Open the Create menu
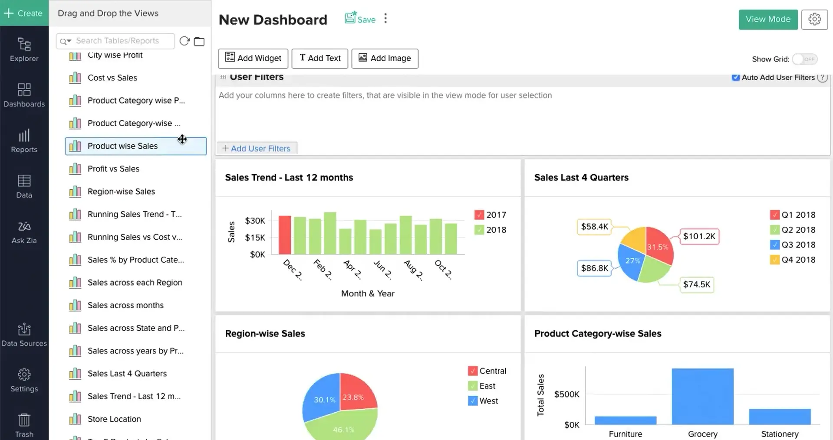Image resolution: width=833 pixels, height=440 pixels. (24, 13)
